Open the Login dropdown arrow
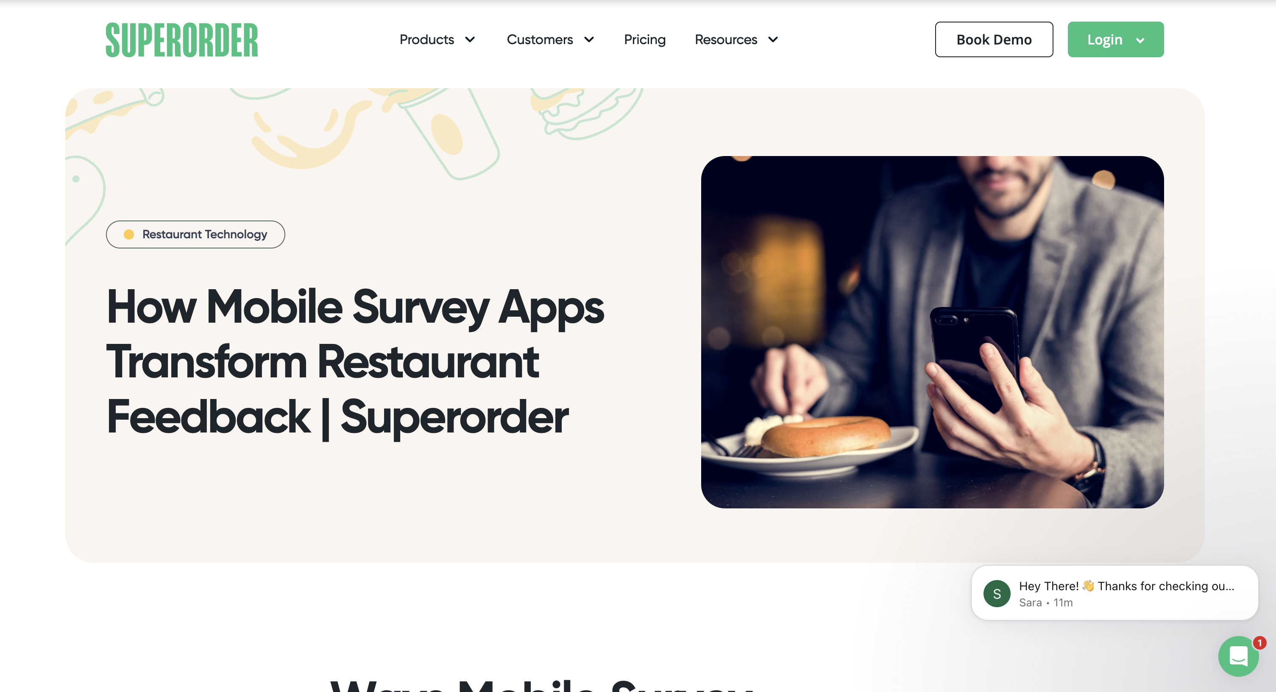 [x=1140, y=40]
